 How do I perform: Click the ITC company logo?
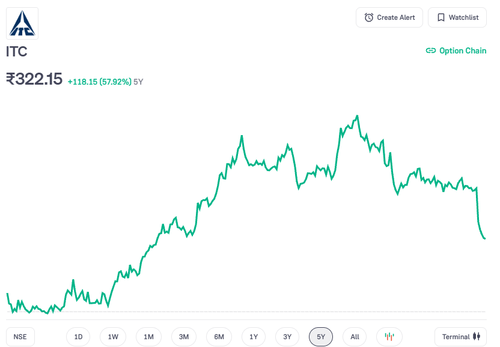point(22,23)
